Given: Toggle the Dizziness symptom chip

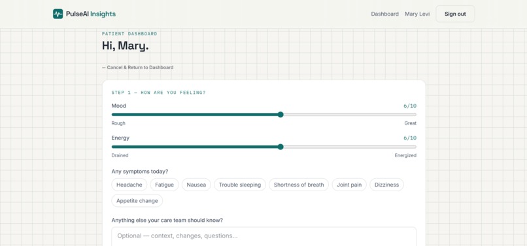Looking at the screenshot, I should click(386, 185).
